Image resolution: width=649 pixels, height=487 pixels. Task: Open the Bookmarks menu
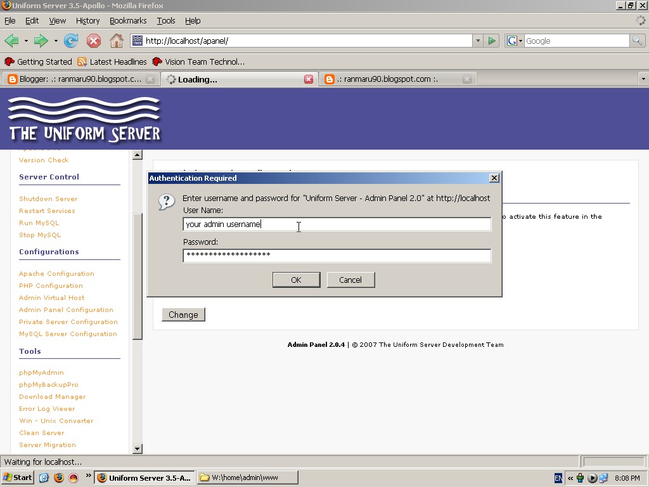tap(128, 21)
